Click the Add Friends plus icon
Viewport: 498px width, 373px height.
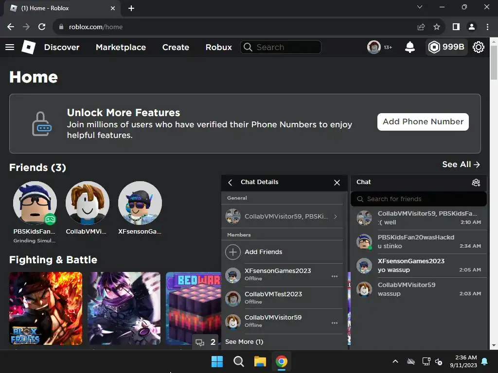coord(233,252)
